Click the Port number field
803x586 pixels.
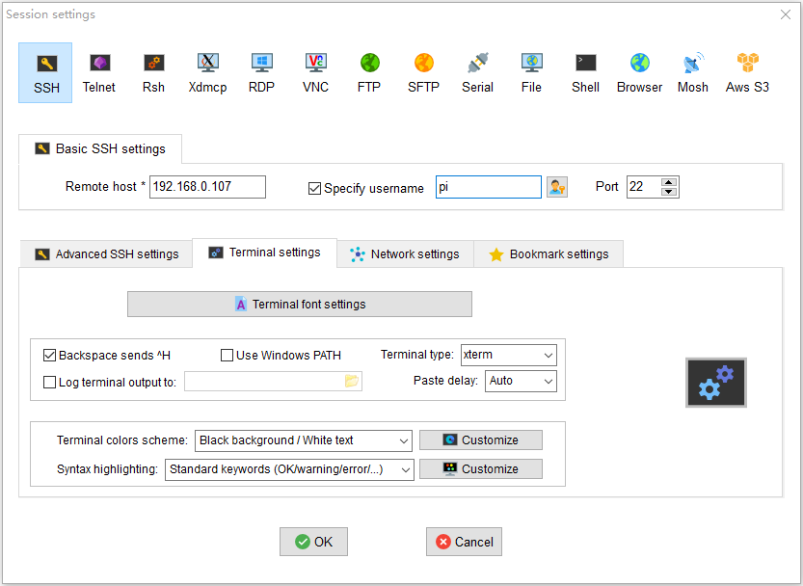point(644,187)
